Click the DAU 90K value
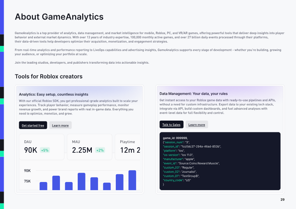The image size is (296, 209). click(x=31, y=150)
